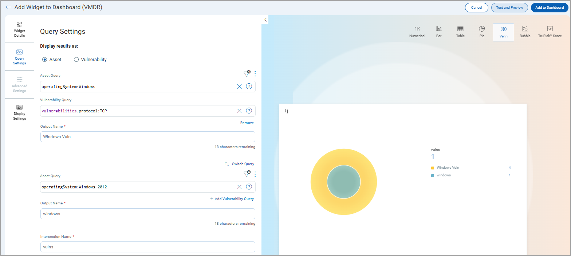Choose the Bar chart widget type
This screenshot has width=571, height=256.
(439, 32)
